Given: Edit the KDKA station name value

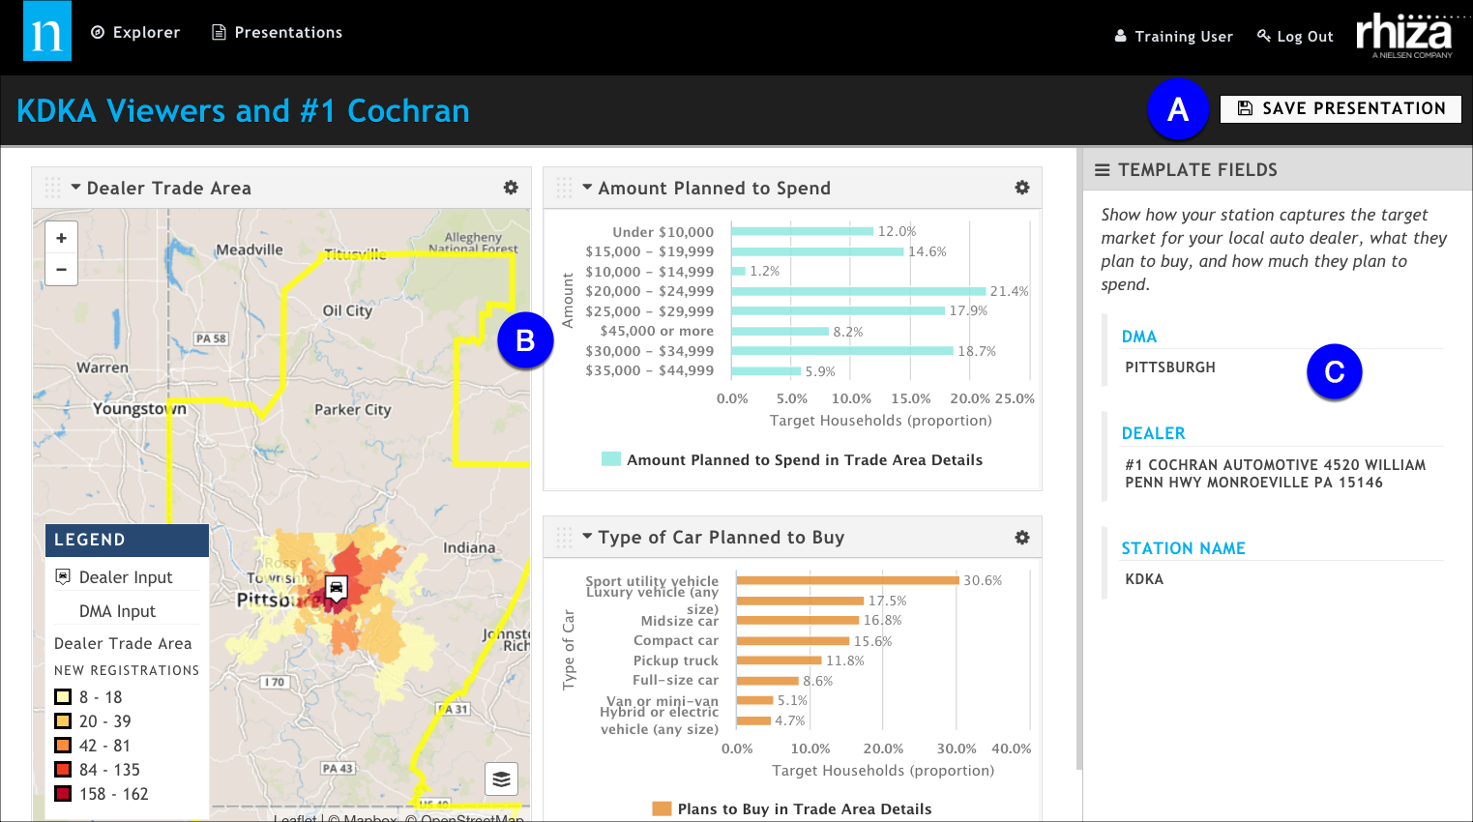Looking at the screenshot, I should 1144,579.
